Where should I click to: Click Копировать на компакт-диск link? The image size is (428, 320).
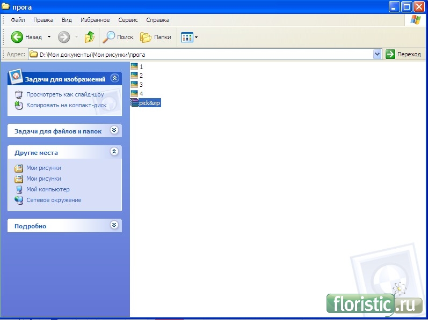pos(66,105)
